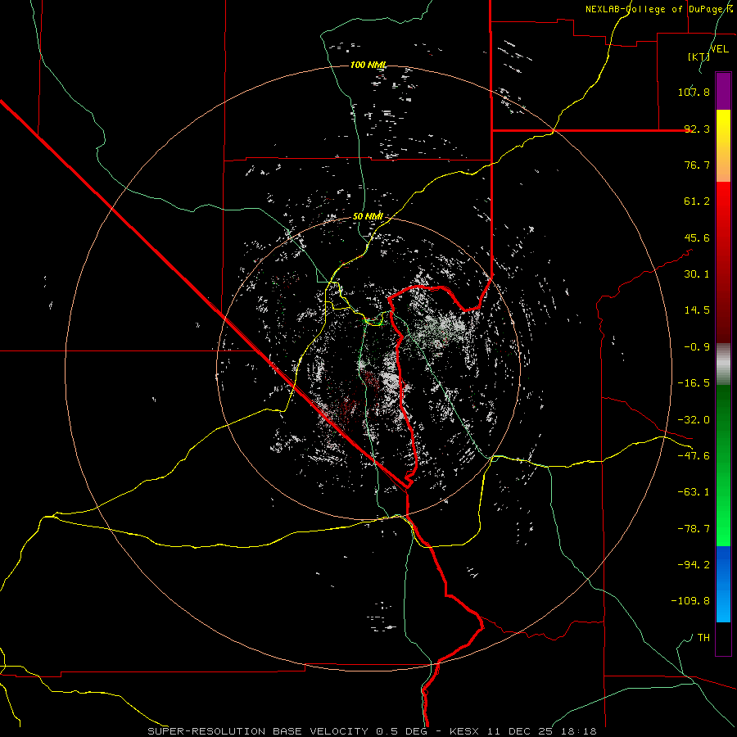Select the -109.8 value on the velocity scale

click(690, 601)
